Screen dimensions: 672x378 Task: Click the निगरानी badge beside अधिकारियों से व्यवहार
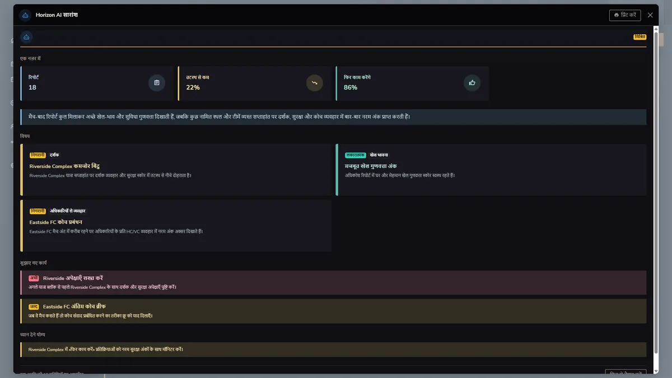(38, 211)
